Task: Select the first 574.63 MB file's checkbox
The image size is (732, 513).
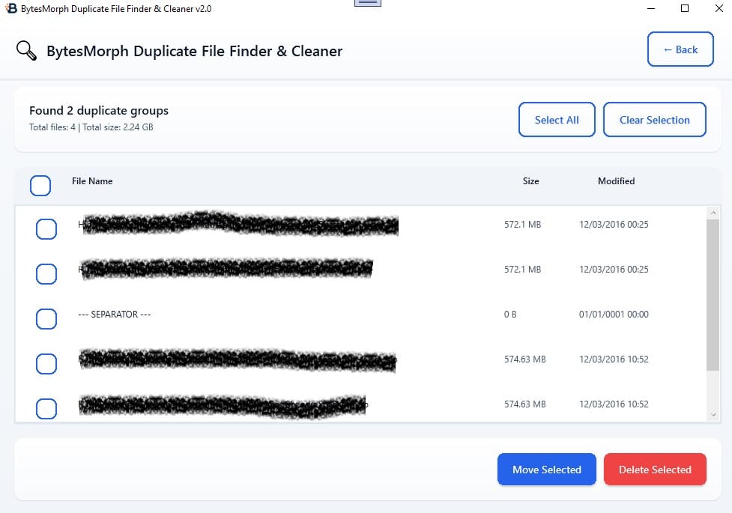Action: click(46, 364)
